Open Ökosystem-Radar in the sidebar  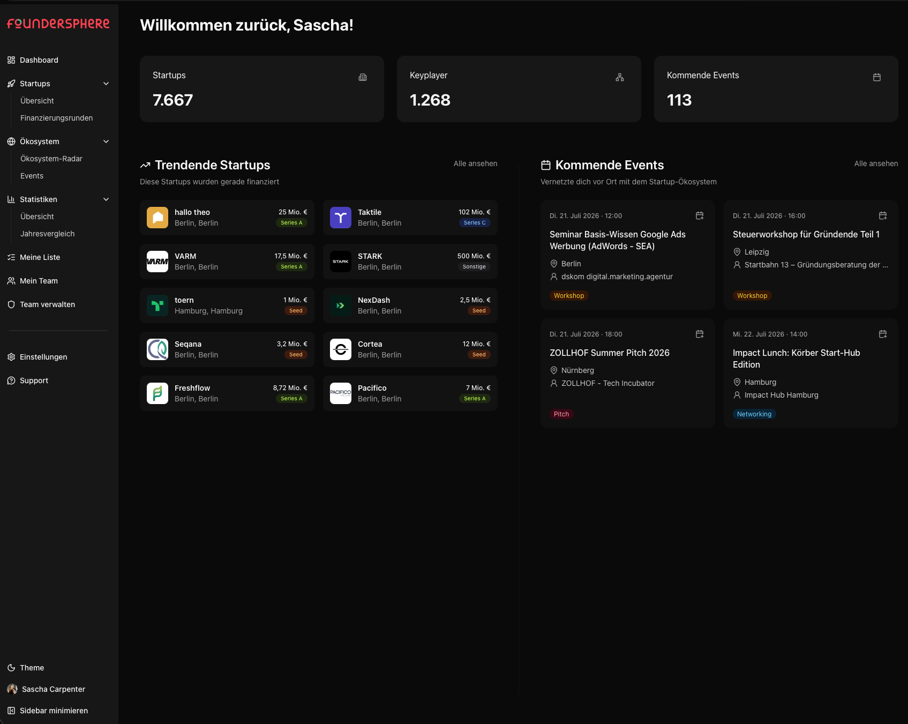(51, 159)
